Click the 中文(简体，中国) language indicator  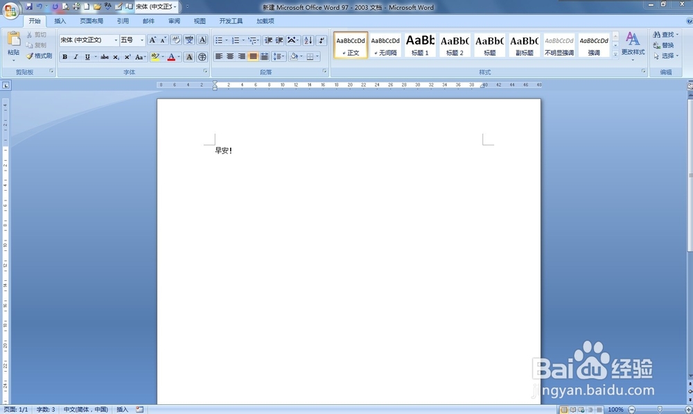(x=86, y=410)
